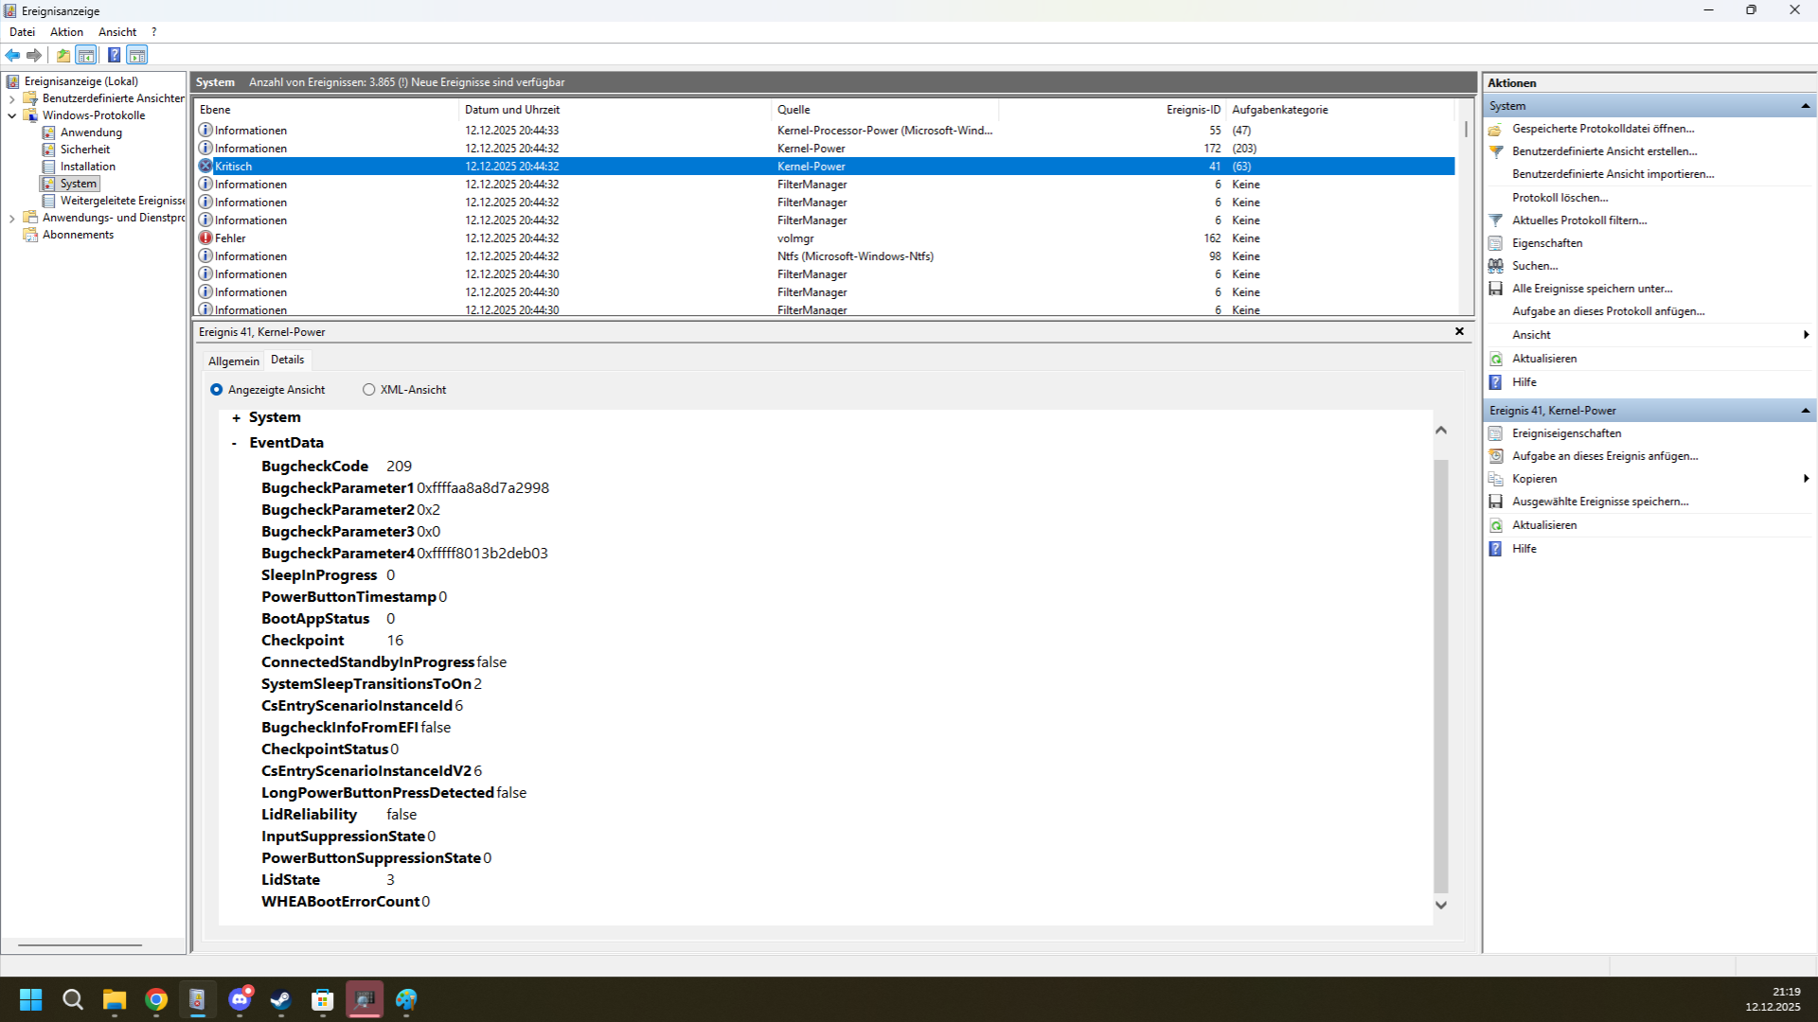The image size is (1818, 1022).
Task: Open the Aktion menu
Action: pos(66,32)
